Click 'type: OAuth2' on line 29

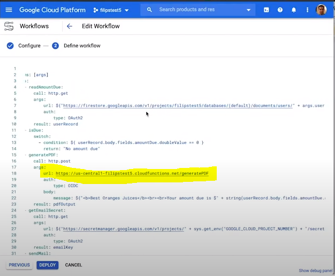pos(68,241)
